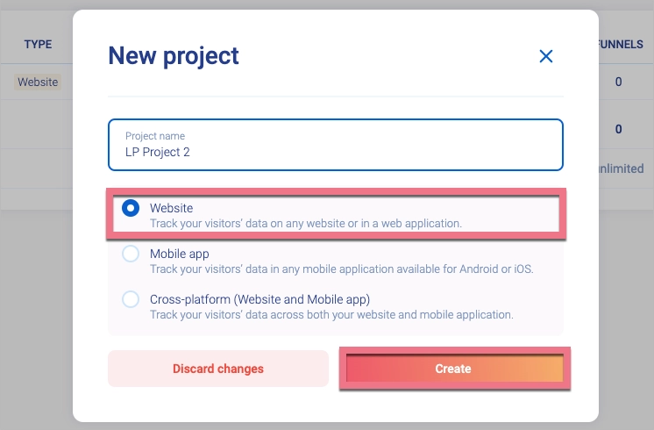This screenshot has width=654, height=430.
Task: Pick the Cross-platform radio button
Action: point(131,299)
